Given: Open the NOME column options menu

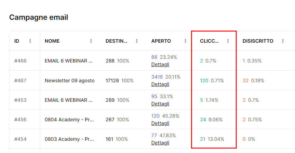Looking at the screenshot, I should [91, 41].
